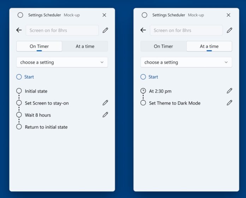Switch to At a time tab in right window
This screenshot has height=198, width=246.
pos(209,46)
